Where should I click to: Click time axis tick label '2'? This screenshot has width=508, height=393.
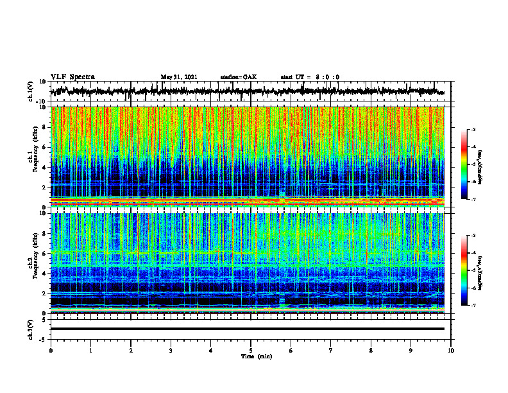coord(131,351)
